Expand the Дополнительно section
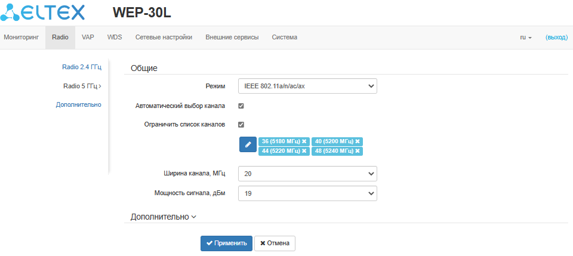 (163, 217)
